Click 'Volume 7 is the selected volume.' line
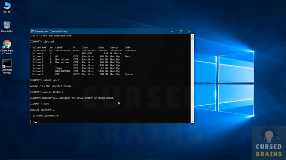The image size is (286, 160). [51, 86]
